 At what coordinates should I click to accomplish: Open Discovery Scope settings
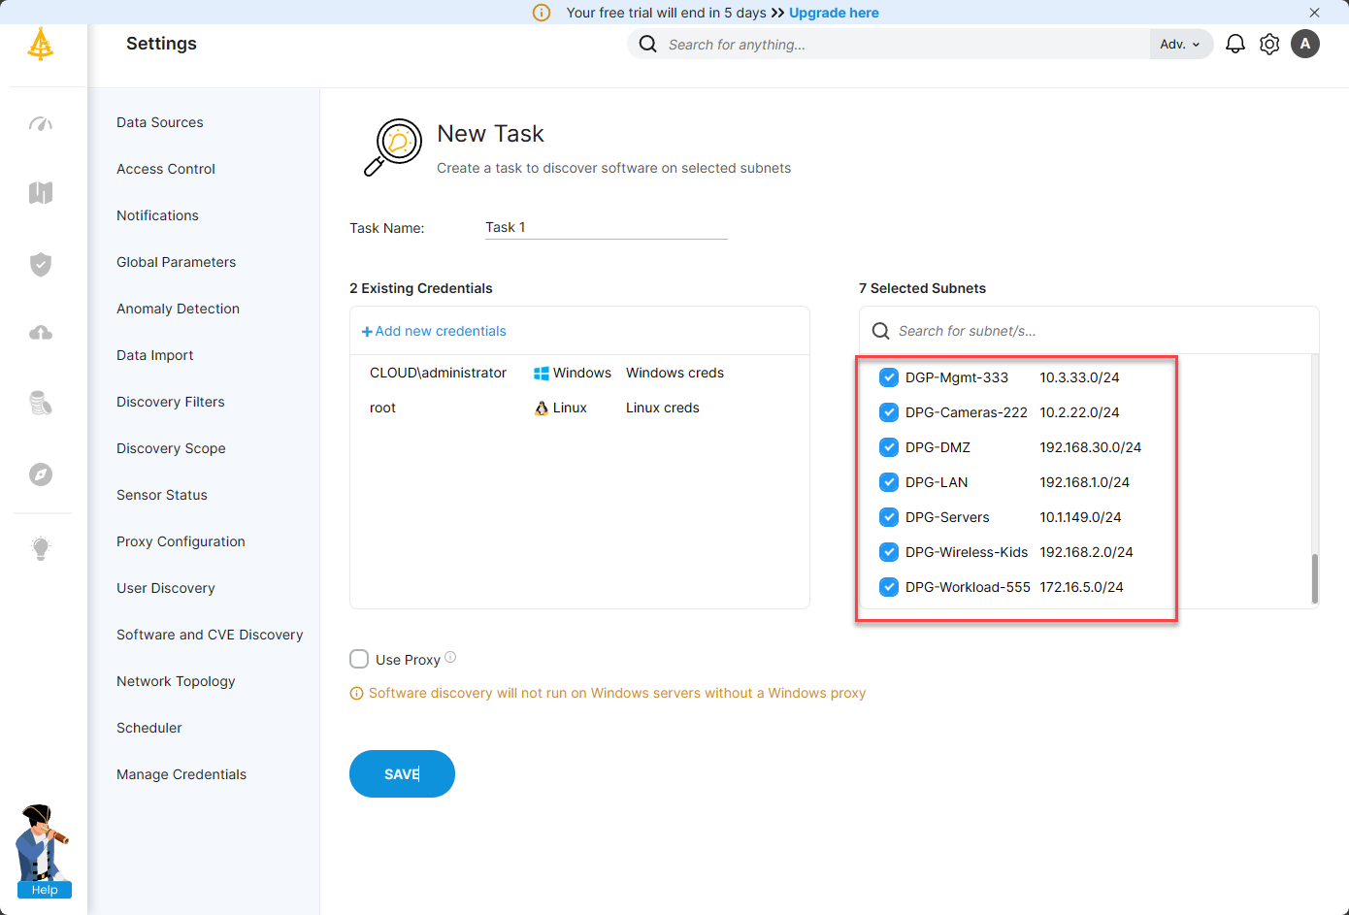tap(171, 448)
